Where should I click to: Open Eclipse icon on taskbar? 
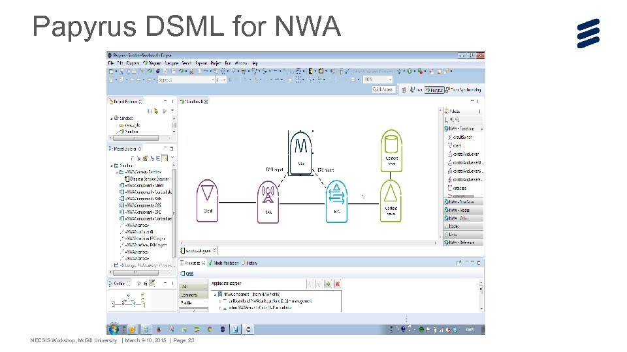(222, 330)
